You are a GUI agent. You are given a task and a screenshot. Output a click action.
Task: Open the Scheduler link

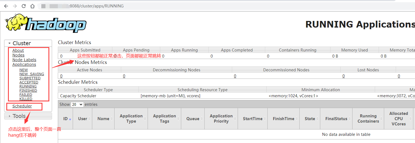(22, 106)
